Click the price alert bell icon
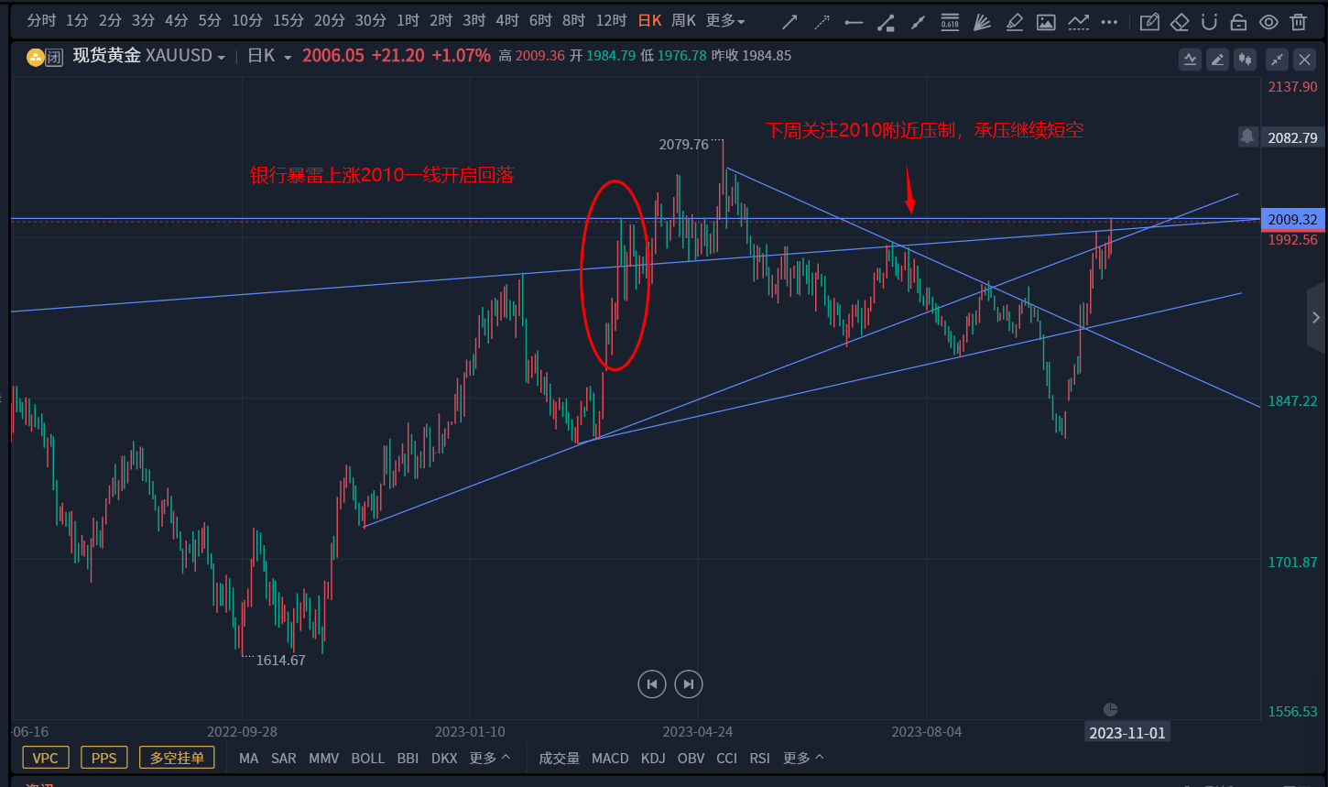This screenshot has height=787, width=1328. pyautogui.click(x=1247, y=137)
